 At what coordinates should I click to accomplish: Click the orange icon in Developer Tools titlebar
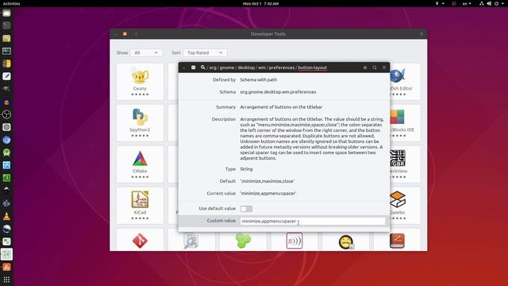coord(125,33)
